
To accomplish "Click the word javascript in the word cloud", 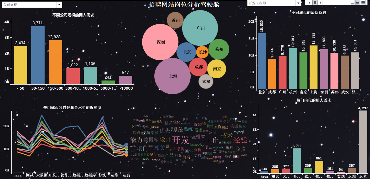I will pyautogui.click(x=197, y=144).
